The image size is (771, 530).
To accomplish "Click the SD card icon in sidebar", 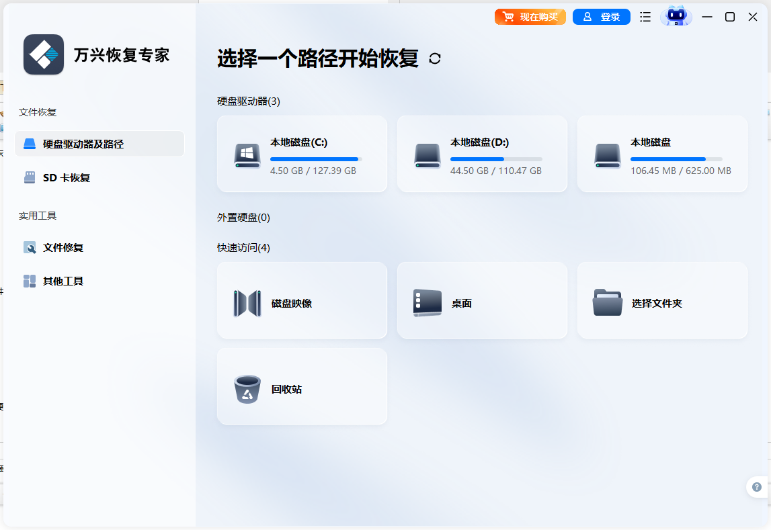I will [x=30, y=178].
